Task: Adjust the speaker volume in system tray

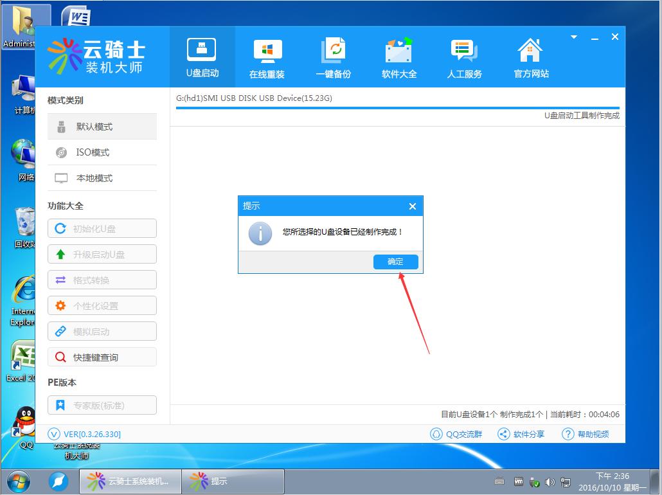Action: coord(550,482)
